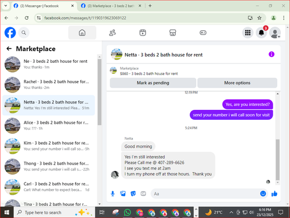Choose a GIF icon in composer

pos(143,194)
